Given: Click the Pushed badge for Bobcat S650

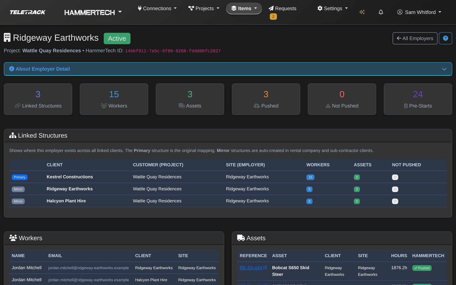Looking at the screenshot, I should coord(422,268).
